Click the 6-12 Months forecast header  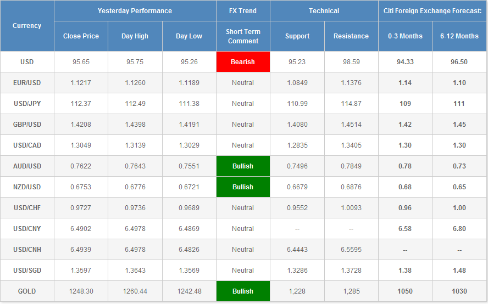[x=459, y=36]
